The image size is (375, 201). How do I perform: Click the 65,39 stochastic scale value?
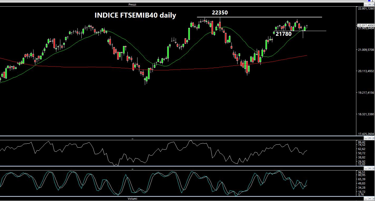click(x=362, y=179)
